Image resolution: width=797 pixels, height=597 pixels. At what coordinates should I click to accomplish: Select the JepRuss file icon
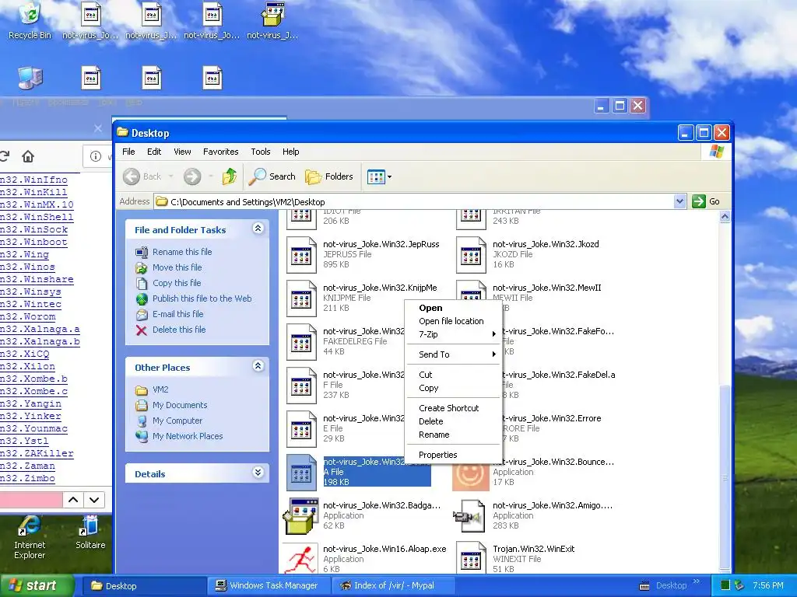point(301,255)
